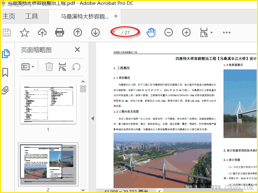The image size is (258, 193).
Task: Open thumbnail panel options dropdown
Action: [x=28, y=67]
